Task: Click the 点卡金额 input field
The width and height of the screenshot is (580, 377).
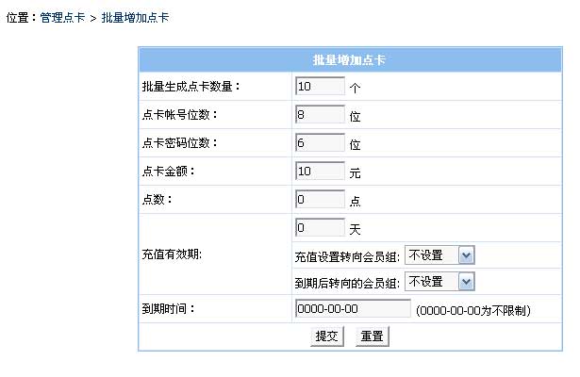Action: tap(320, 172)
